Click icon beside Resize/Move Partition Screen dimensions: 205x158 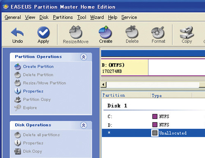pos(17,83)
